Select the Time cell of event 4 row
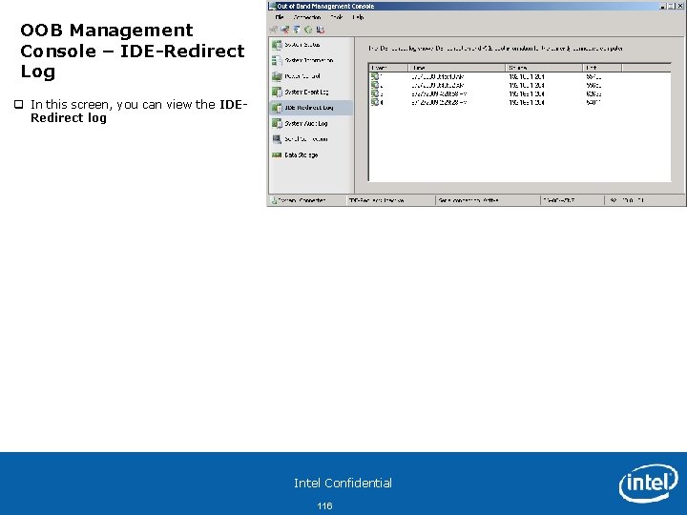This screenshot has width=687, height=515. [x=439, y=102]
